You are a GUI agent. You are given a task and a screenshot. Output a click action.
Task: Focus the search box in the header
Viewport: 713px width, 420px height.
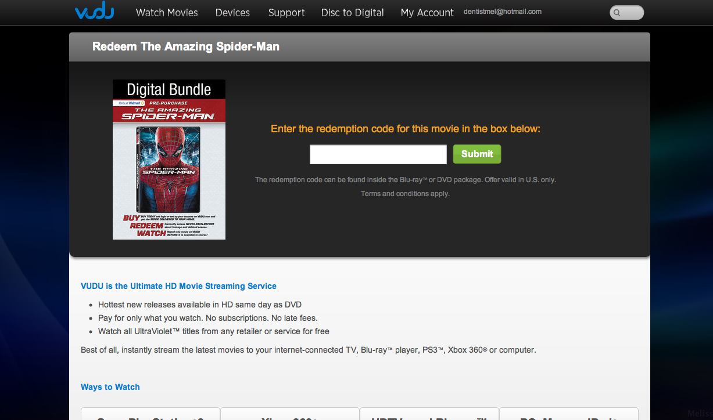627,12
